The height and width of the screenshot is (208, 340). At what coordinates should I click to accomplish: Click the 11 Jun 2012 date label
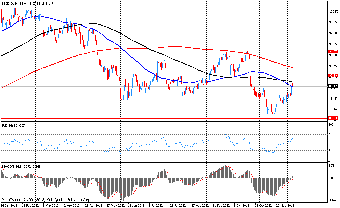click(136, 205)
